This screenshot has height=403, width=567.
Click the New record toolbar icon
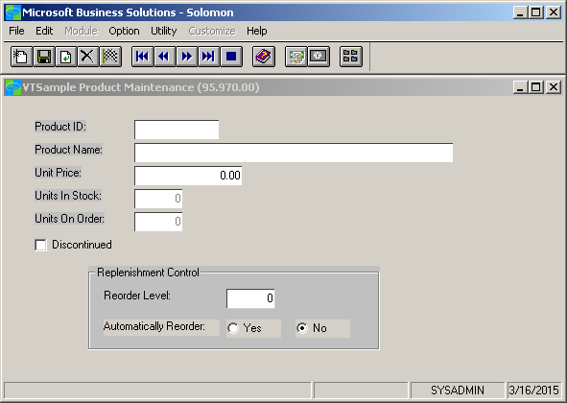pyautogui.click(x=22, y=57)
